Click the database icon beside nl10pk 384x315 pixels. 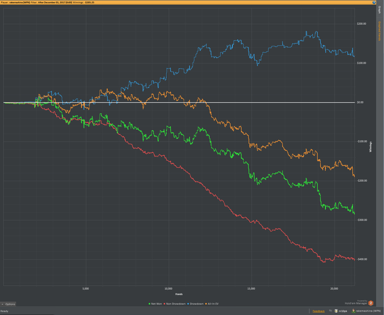(336, 311)
